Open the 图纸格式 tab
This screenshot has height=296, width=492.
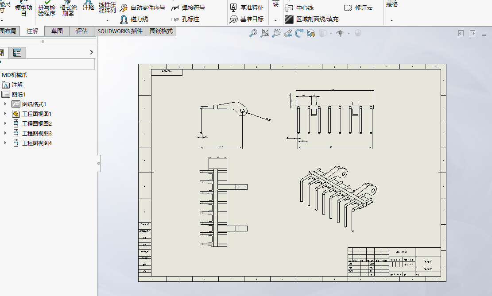point(161,31)
